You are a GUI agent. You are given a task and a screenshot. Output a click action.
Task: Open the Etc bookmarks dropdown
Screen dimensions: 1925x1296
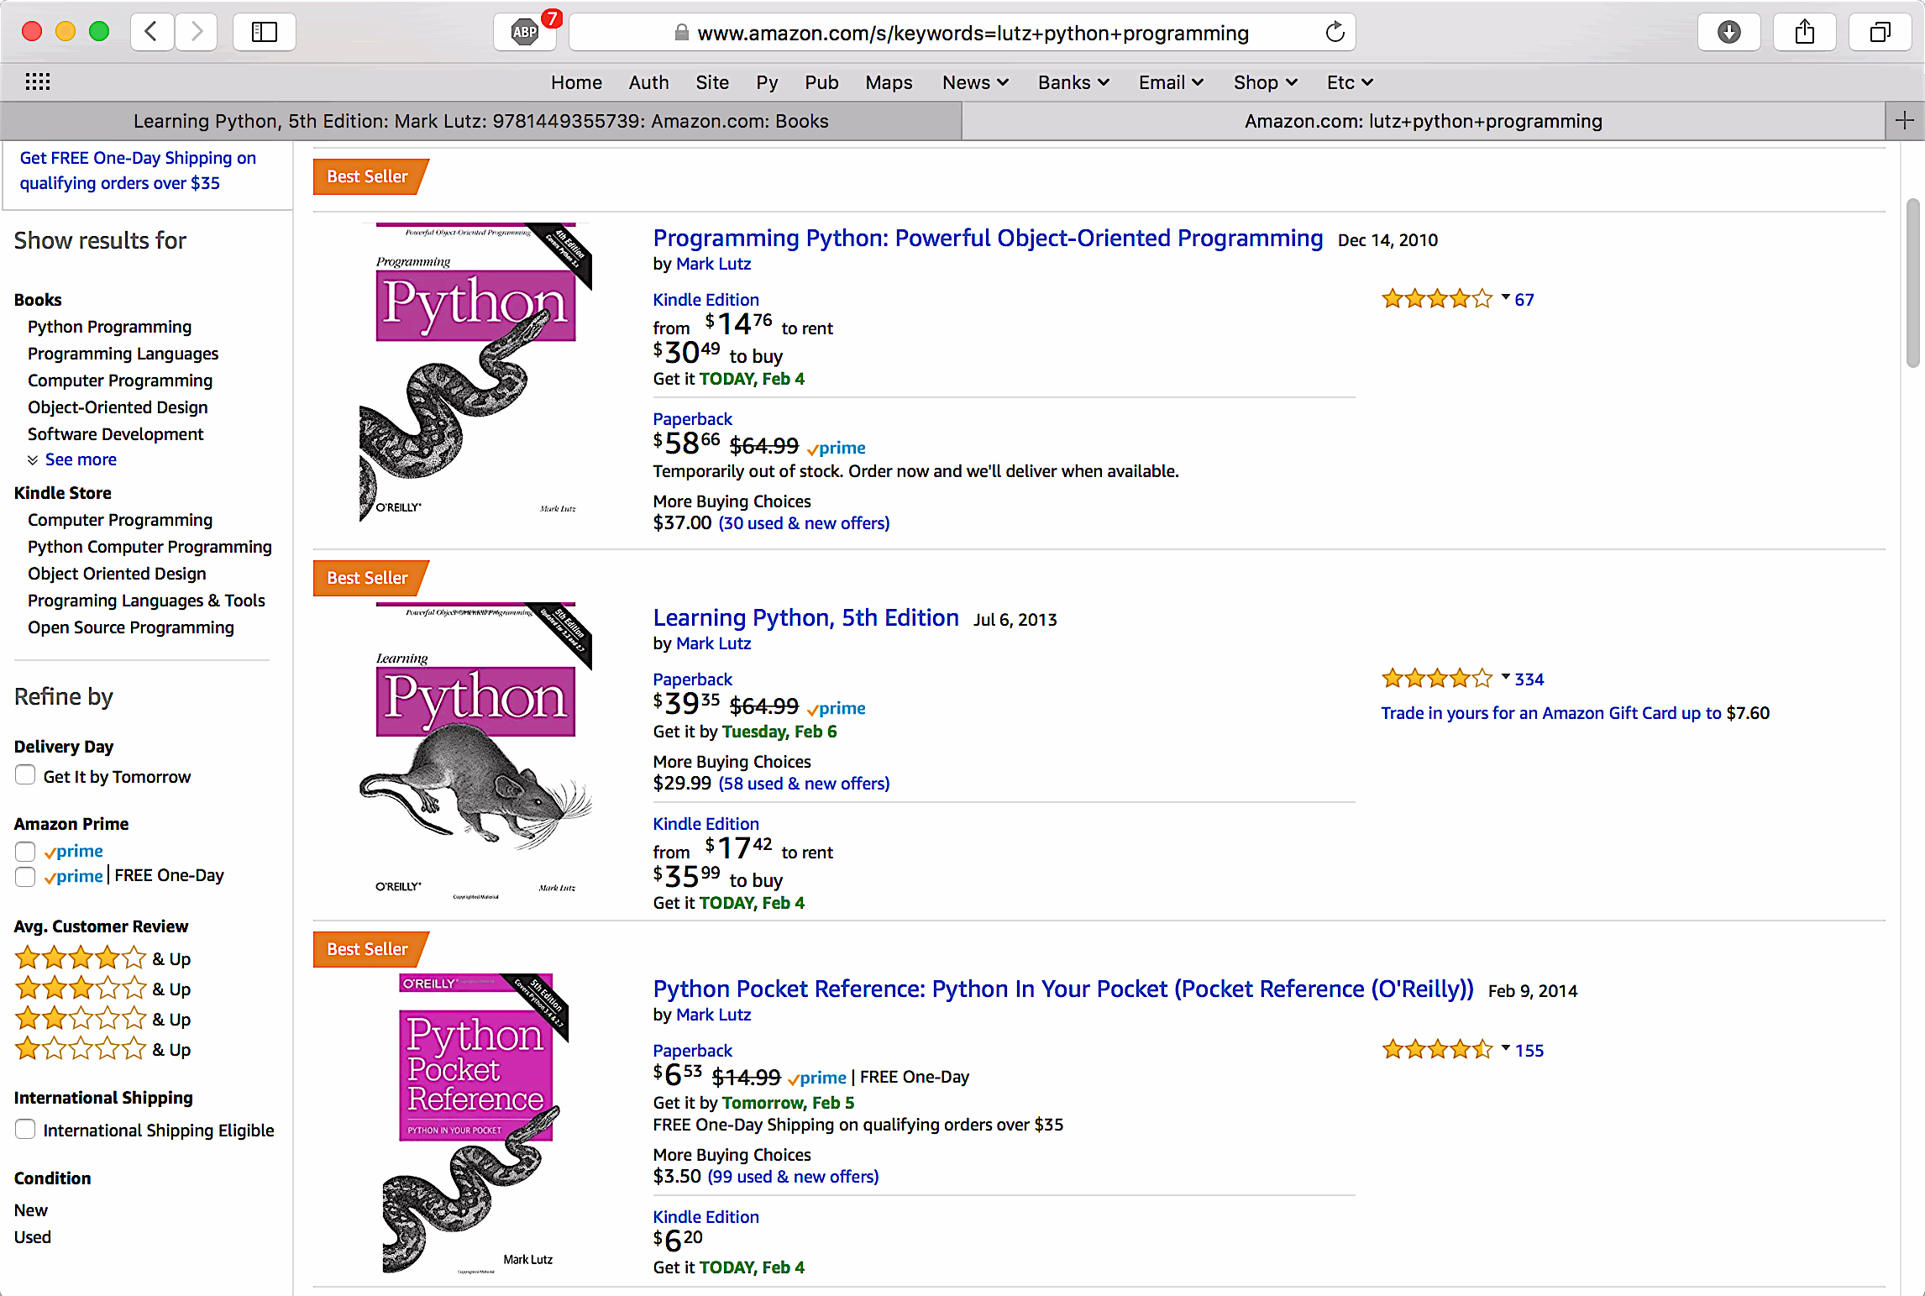[1350, 82]
